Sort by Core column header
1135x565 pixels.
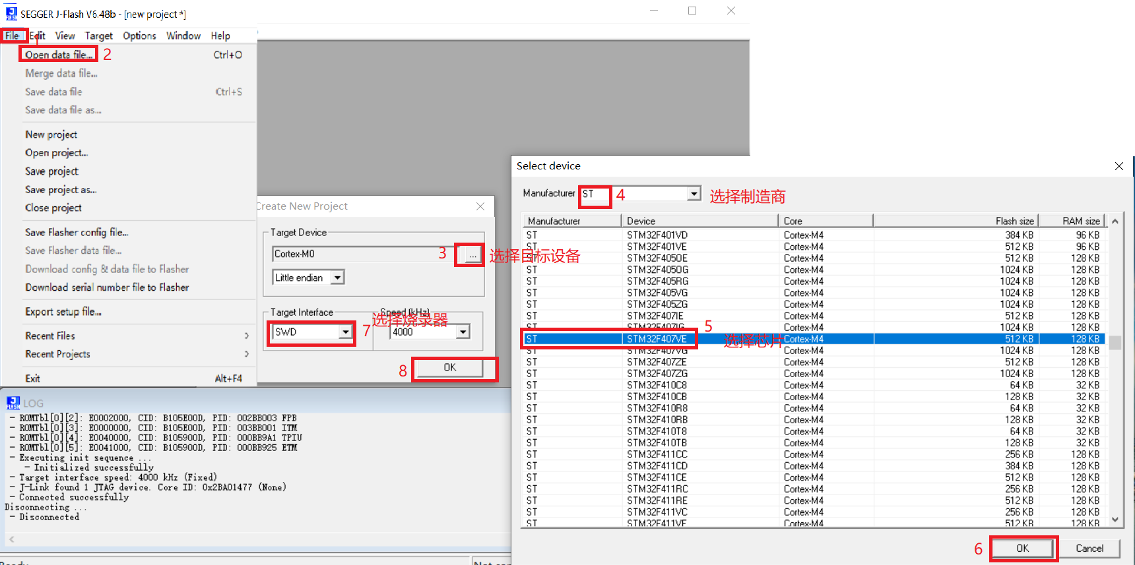click(826, 221)
